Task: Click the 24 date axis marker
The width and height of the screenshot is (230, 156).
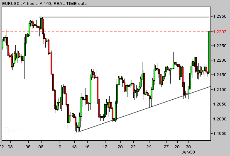Action: 149,146
